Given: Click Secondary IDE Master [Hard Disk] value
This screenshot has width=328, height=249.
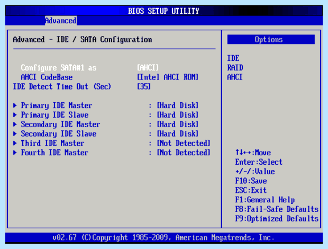Looking at the screenshot, I should [x=178, y=124].
